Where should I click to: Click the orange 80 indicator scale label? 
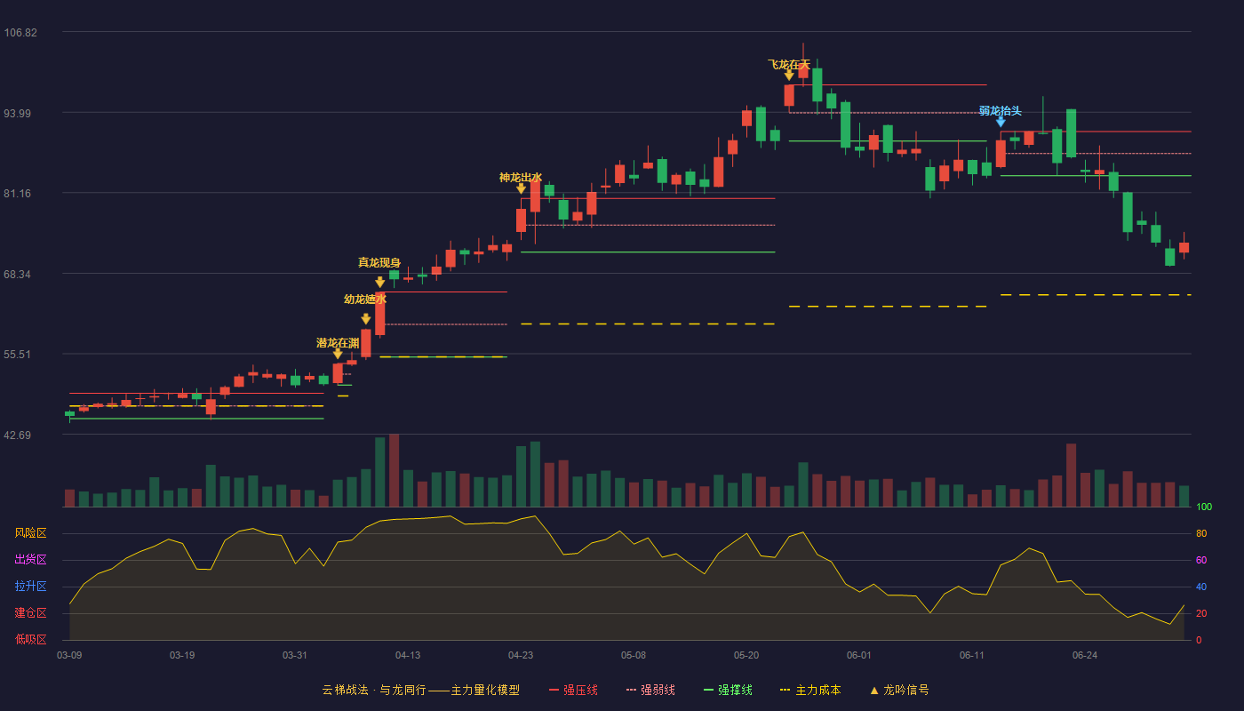coord(1201,533)
